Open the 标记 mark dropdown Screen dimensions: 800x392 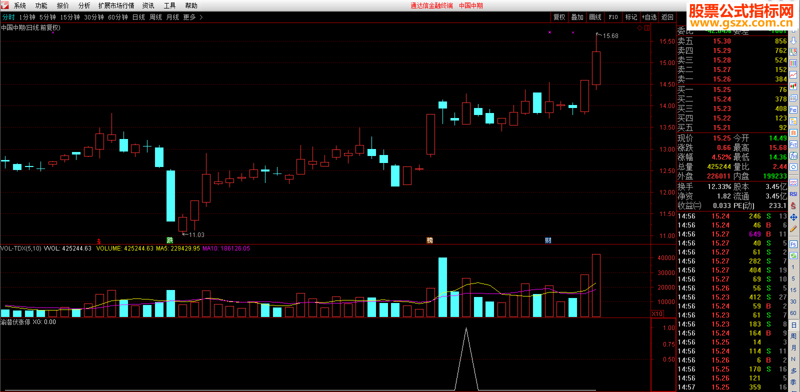click(631, 17)
